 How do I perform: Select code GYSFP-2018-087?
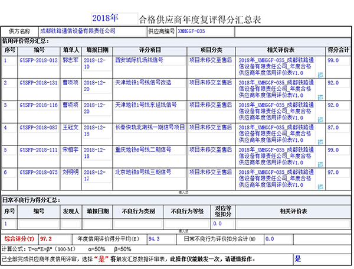pos(38,128)
